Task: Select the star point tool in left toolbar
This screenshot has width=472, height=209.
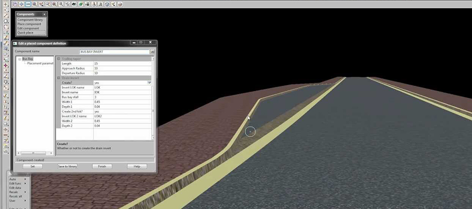Action: [x=5, y=4]
